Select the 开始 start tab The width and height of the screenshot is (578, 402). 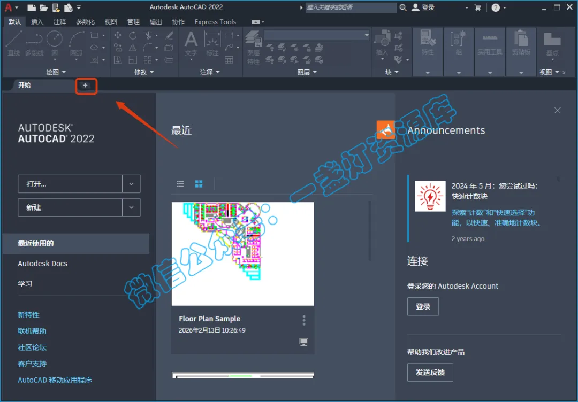[25, 85]
